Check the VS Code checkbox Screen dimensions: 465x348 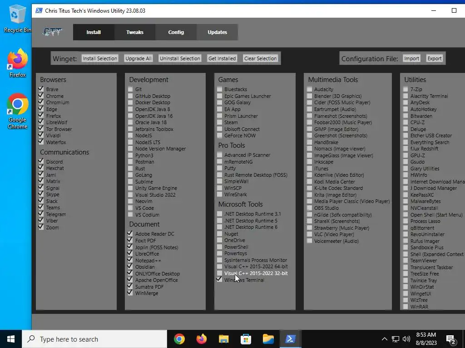point(130,208)
